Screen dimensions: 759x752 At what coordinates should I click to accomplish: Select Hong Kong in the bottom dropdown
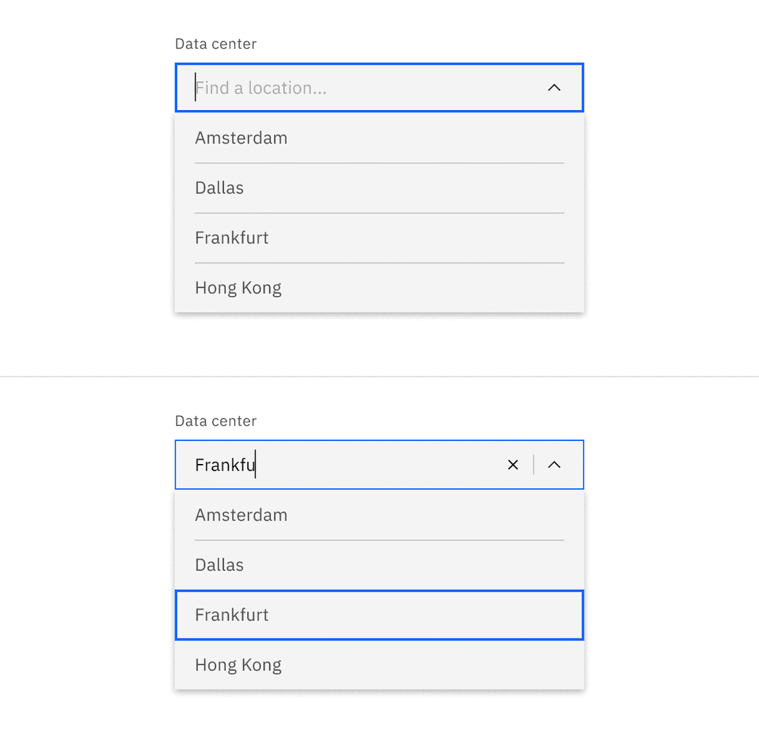point(238,664)
